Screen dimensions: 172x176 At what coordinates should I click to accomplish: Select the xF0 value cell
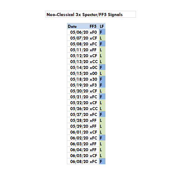[x=94, y=32]
